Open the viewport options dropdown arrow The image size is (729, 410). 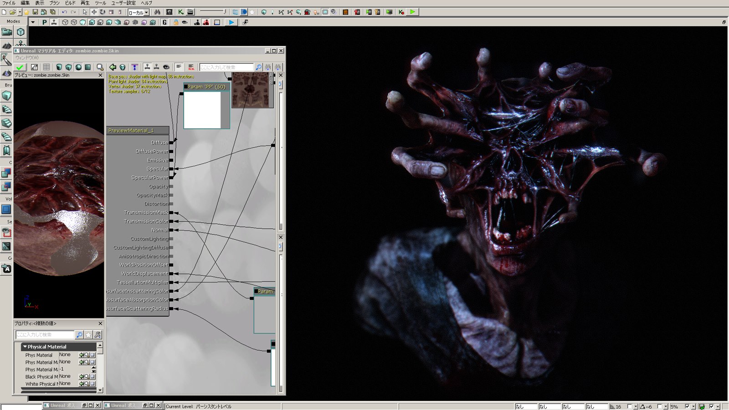point(33,22)
